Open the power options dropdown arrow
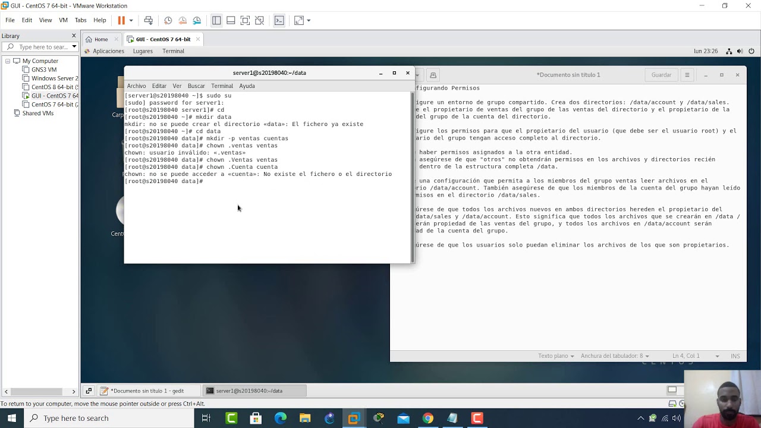This screenshot has width=761, height=428. 131,20
